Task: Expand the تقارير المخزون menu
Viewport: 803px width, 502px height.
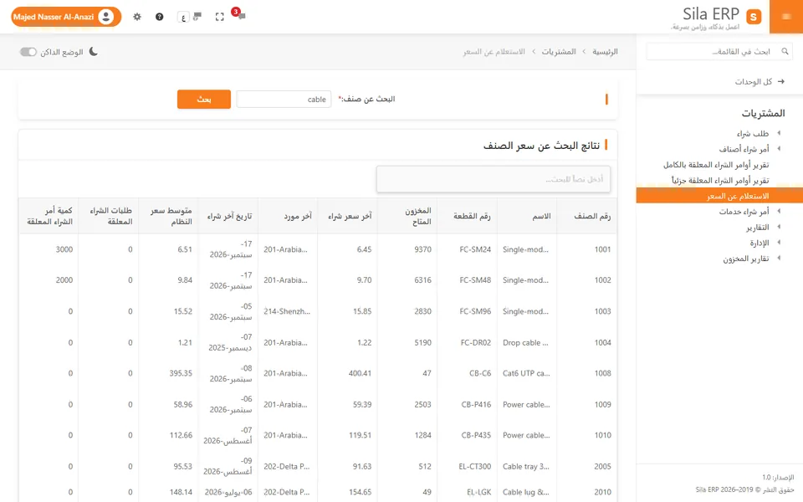Action: (746, 259)
